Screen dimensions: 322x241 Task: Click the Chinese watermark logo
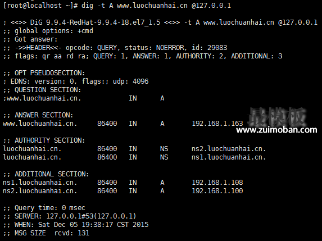(276, 116)
